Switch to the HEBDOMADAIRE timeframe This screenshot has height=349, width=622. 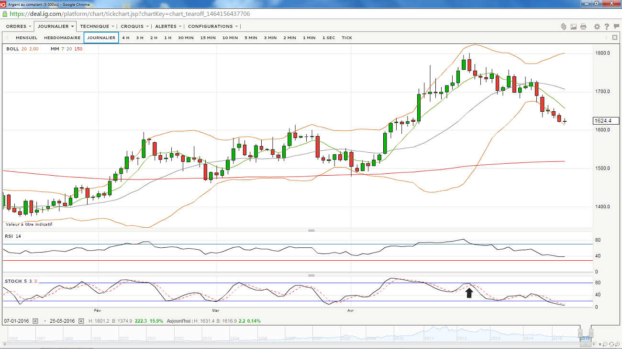[x=62, y=38]
